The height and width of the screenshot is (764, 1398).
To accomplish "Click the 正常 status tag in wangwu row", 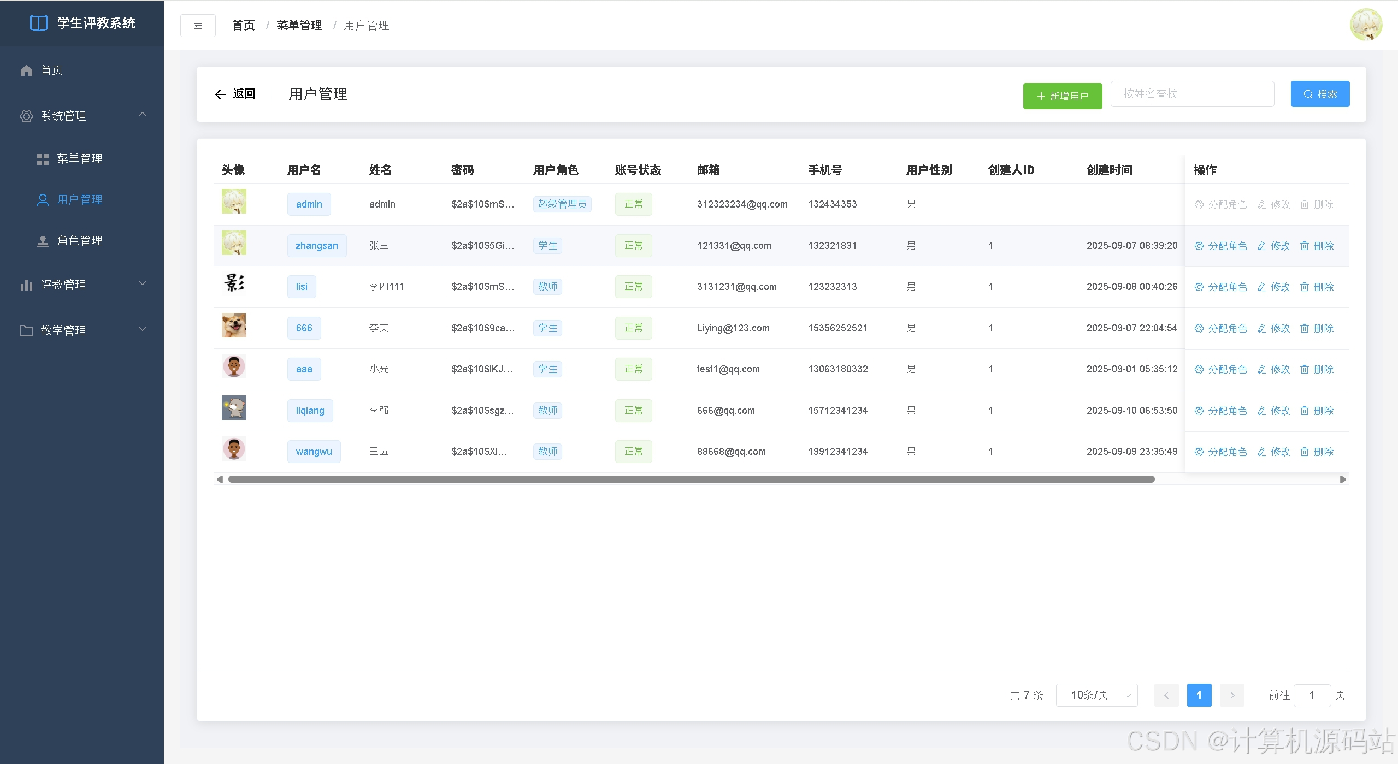I will click(634, 452).
